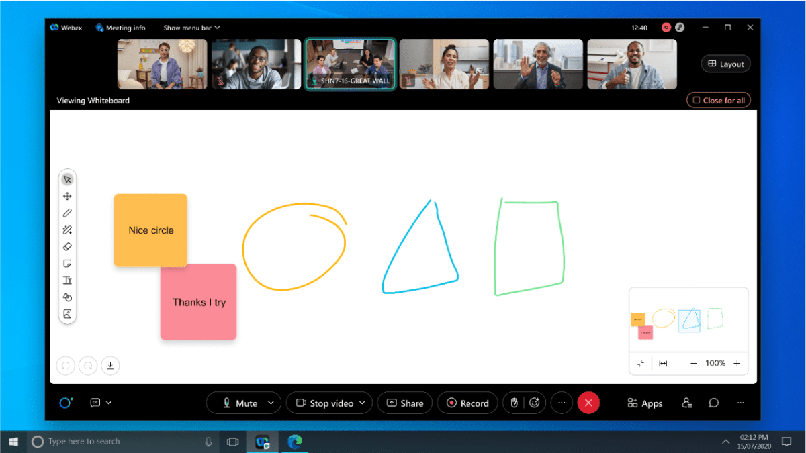Image resolution: width=806 pixels, height=453 pixels.
Task: Open the Participants panel
Action: coord(686,403)
